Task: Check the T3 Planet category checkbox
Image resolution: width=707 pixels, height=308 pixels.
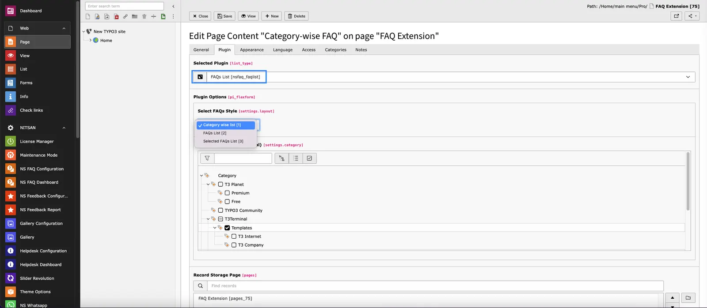Action: point(220,184)
